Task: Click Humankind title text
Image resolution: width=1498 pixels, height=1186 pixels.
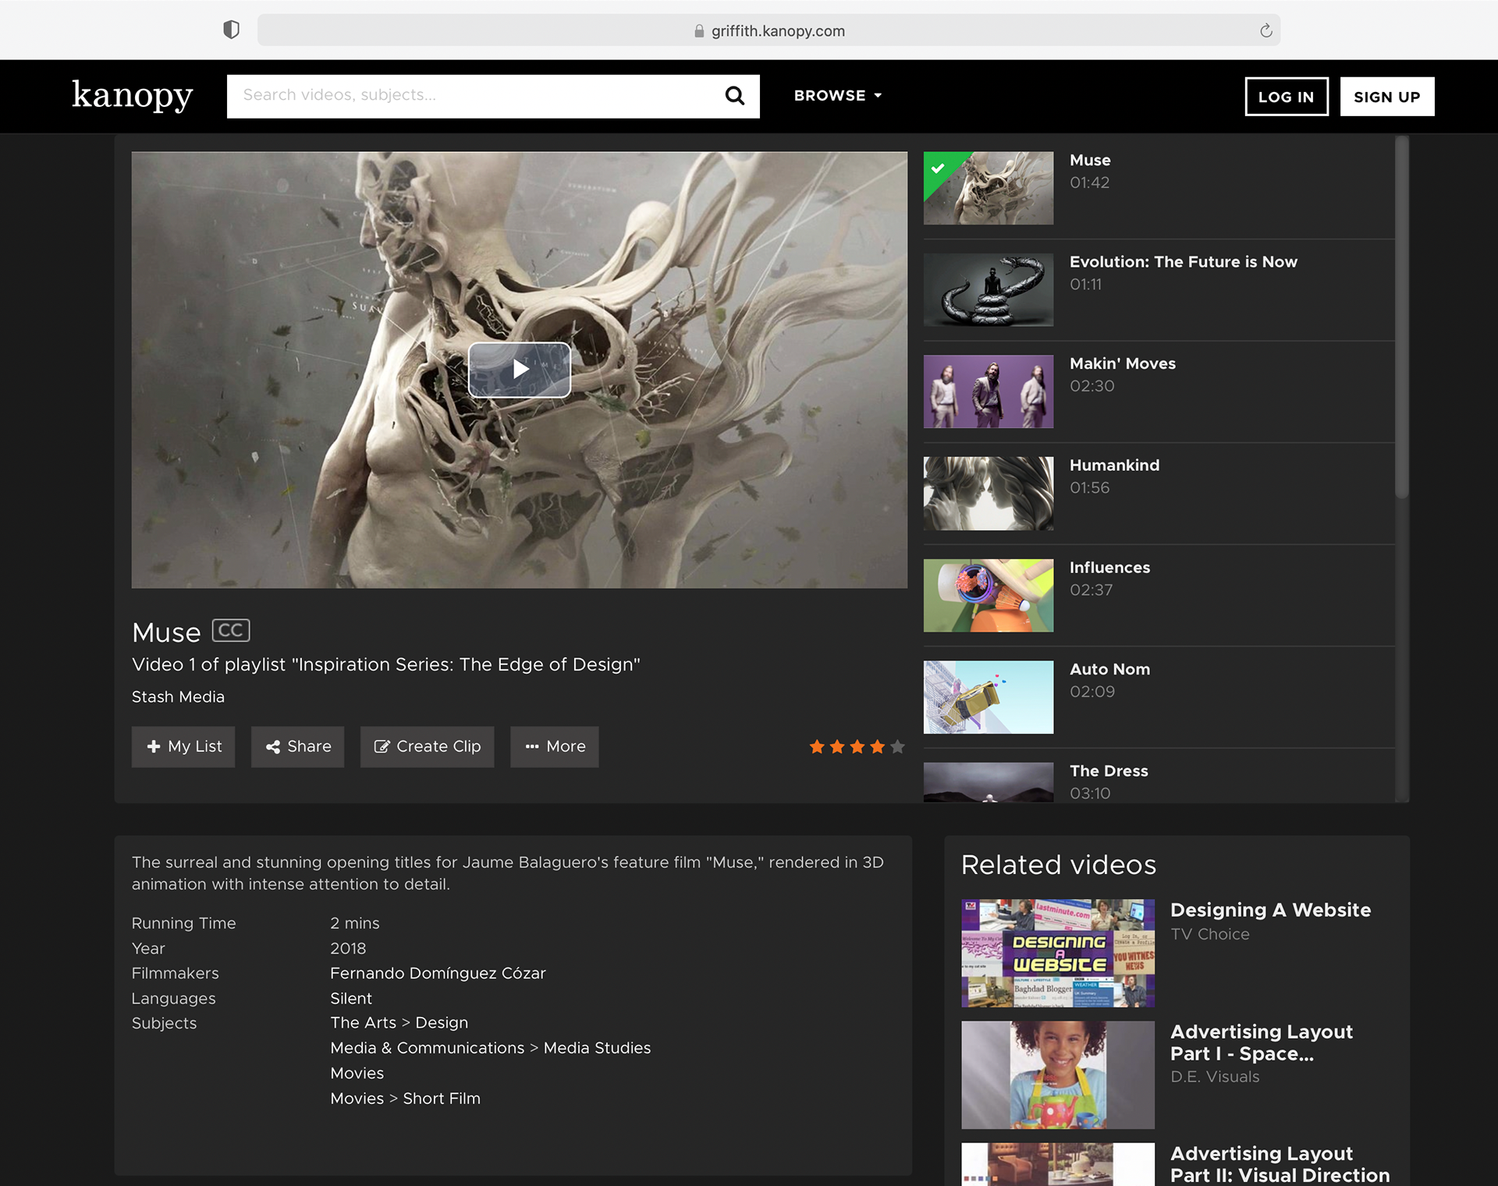Action: (x=1114, y=466)
